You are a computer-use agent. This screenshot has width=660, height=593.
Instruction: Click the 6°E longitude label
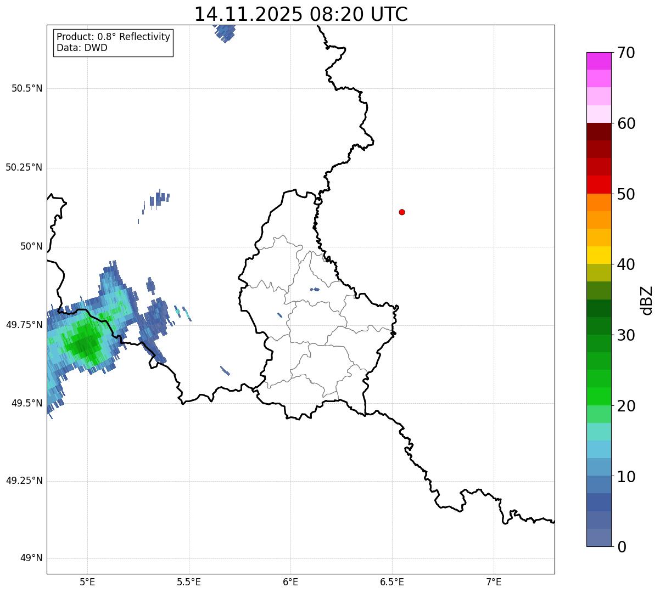coord(290,581)
